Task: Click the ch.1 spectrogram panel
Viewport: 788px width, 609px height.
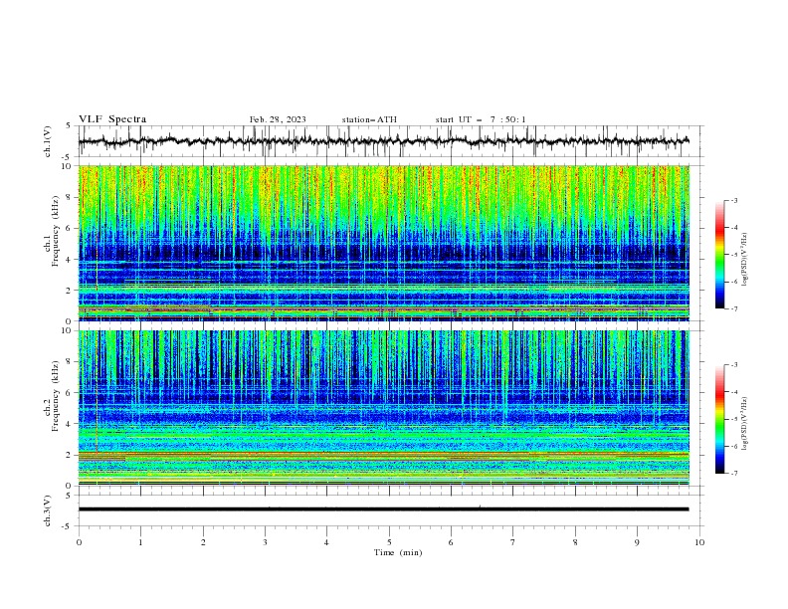Action: pos(384,243)
